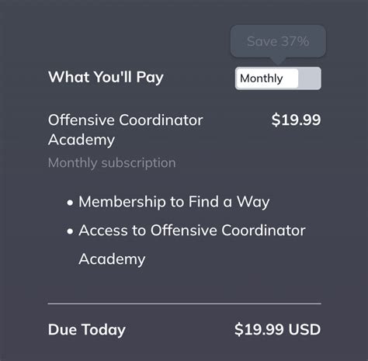This screenshot has height=361, width=368.
Task: Click the USD currency text
Action: [x=304, y=330]
